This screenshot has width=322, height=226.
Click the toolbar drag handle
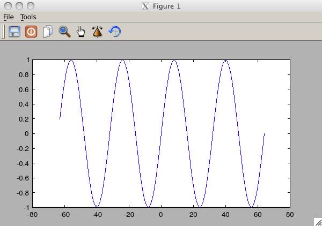click(3, 32)
